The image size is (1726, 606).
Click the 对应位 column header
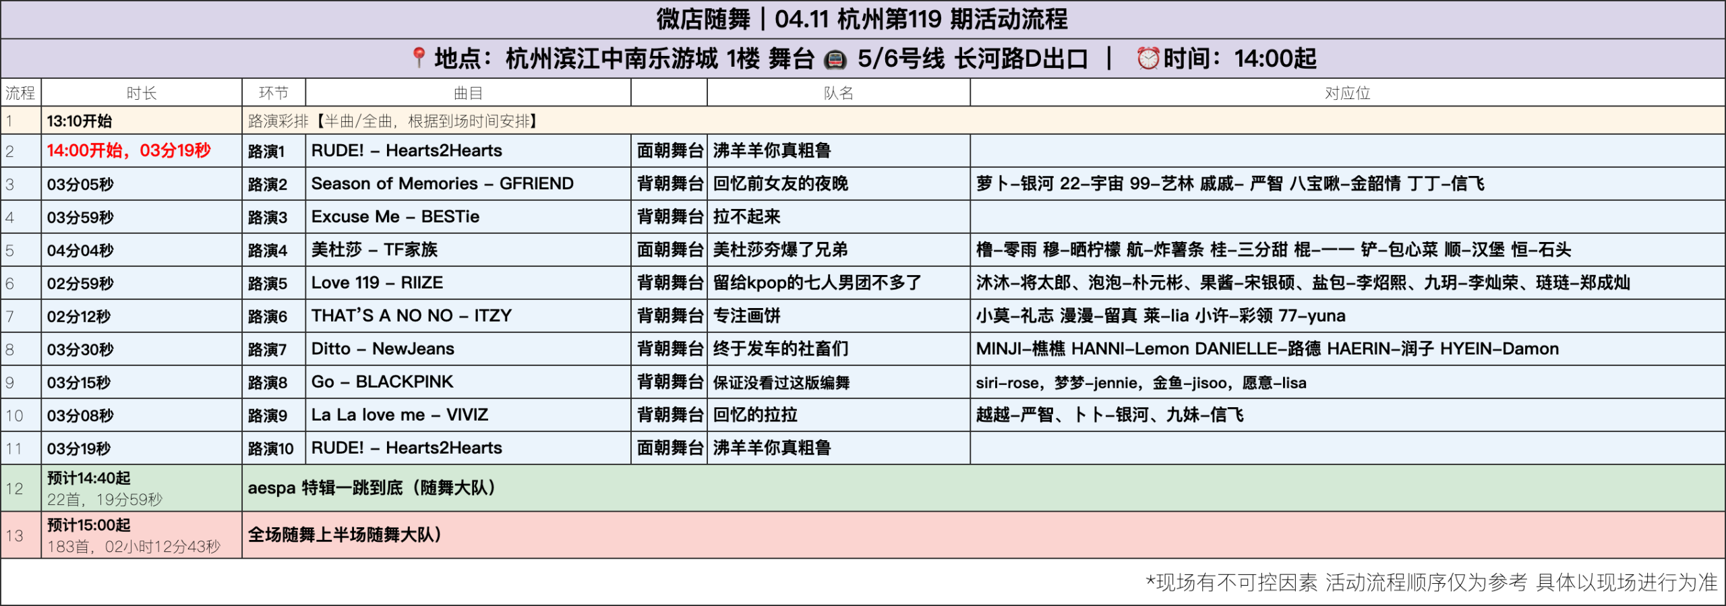tap(1347, 93)
